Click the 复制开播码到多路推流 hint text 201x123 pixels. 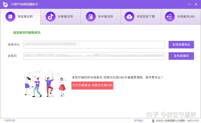[118, 77]
